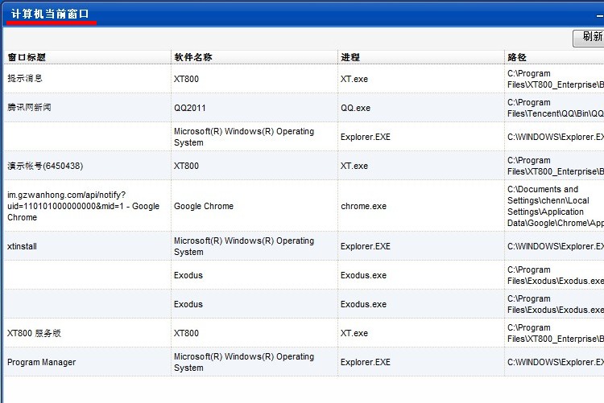Click XT800 software name in XT800 服务版 row
The width and height of the screenshot is (604, 403).
click(254, 333)
